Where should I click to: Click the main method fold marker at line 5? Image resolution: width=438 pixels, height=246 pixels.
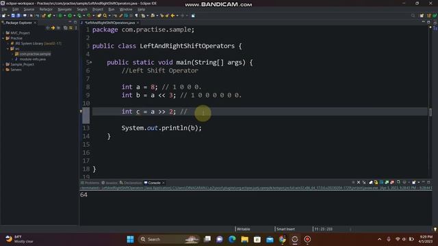(x=91, y=62)
